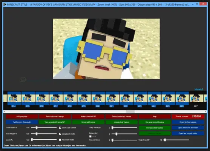Click the frame strip horizontal scrollbar thumb
The height and width of the screenshot is (151, 210).
pyautogui.click(x=130, y=112)
